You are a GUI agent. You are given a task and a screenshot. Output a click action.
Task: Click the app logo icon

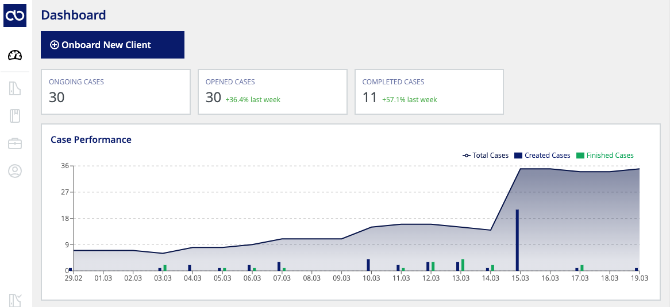15,16
